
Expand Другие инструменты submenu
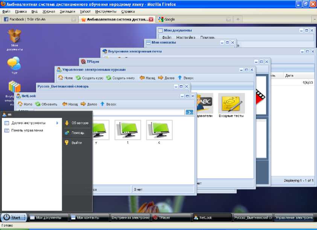pos(29,123)
